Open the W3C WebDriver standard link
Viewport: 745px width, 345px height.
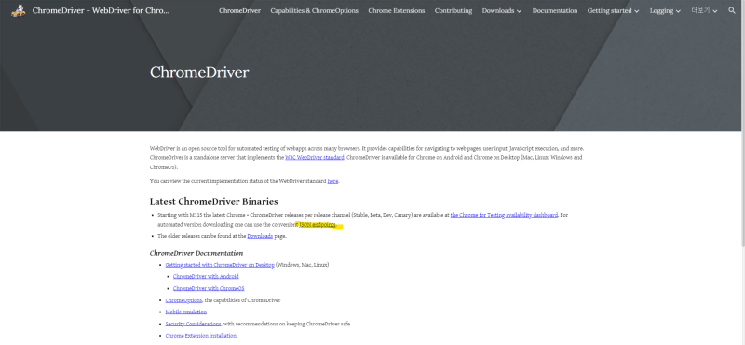point(315,157)
